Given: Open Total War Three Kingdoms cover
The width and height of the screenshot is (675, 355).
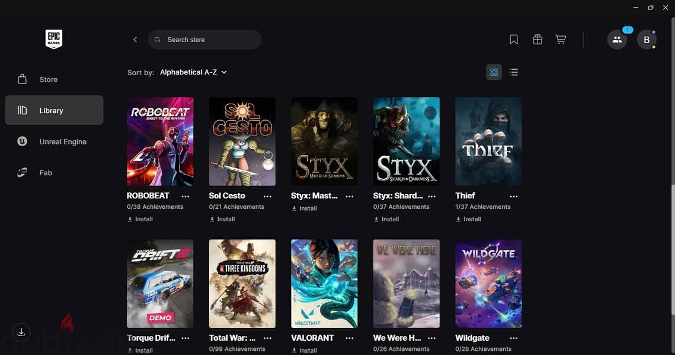Looking at the screenshot, I should 242,283.
